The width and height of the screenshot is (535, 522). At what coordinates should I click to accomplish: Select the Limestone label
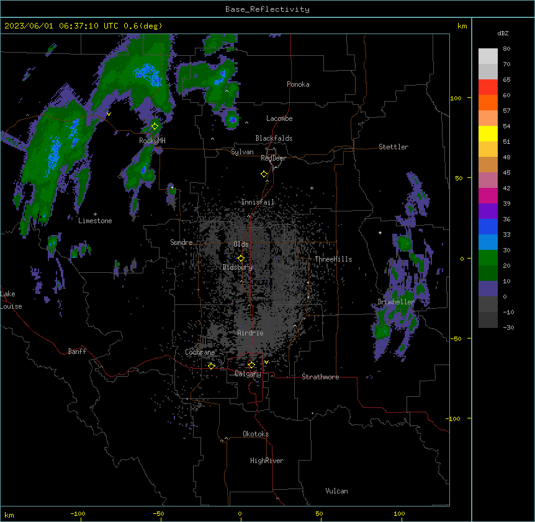(95, 221)
